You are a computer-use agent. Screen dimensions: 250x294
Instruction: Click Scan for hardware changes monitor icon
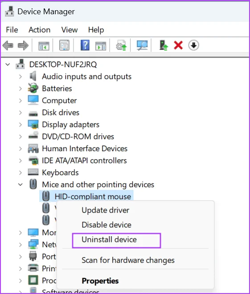point(142,45)
